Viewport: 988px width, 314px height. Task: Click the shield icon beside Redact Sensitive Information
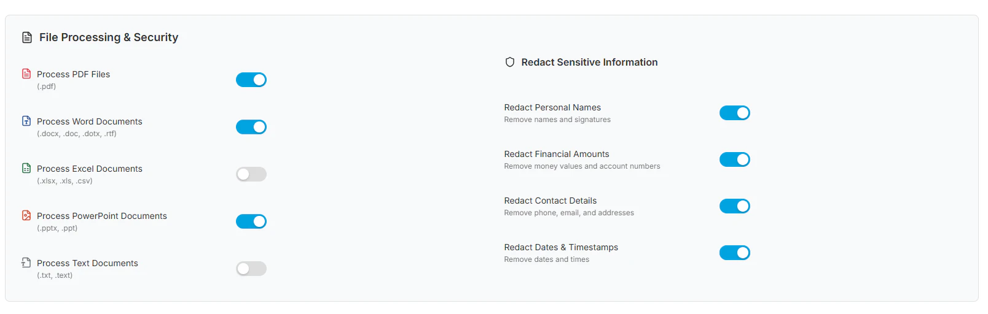[x=510, y=62]
